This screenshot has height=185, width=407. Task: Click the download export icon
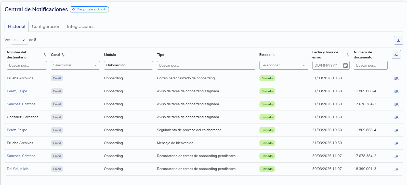click(x=398, y=40)
